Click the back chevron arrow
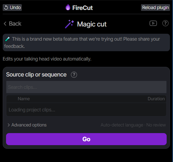Image resolution: width=173 pixels, height=162 pixels. [5, 23]
